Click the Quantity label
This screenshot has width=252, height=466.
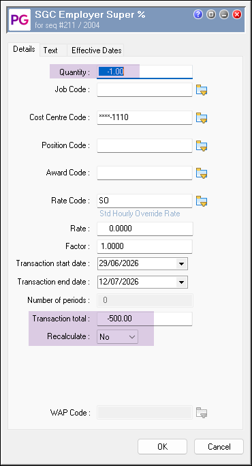(x=74, y=72)
